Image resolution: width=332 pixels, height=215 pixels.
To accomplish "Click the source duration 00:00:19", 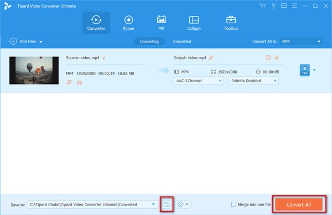I will pyautogui.click(x=106, y=74).
